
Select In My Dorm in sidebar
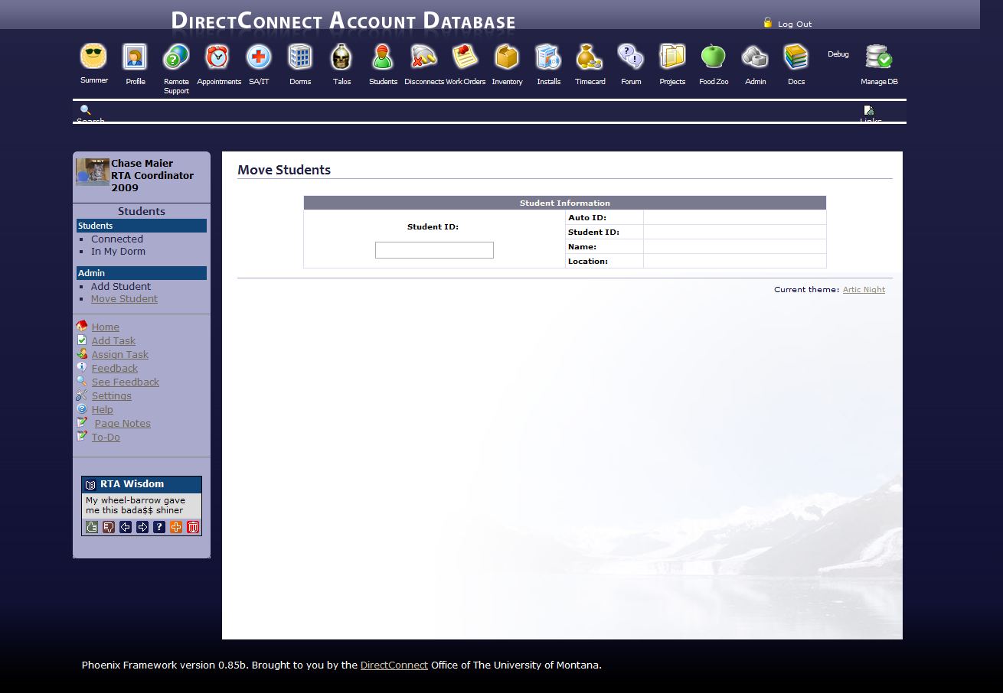118,252
